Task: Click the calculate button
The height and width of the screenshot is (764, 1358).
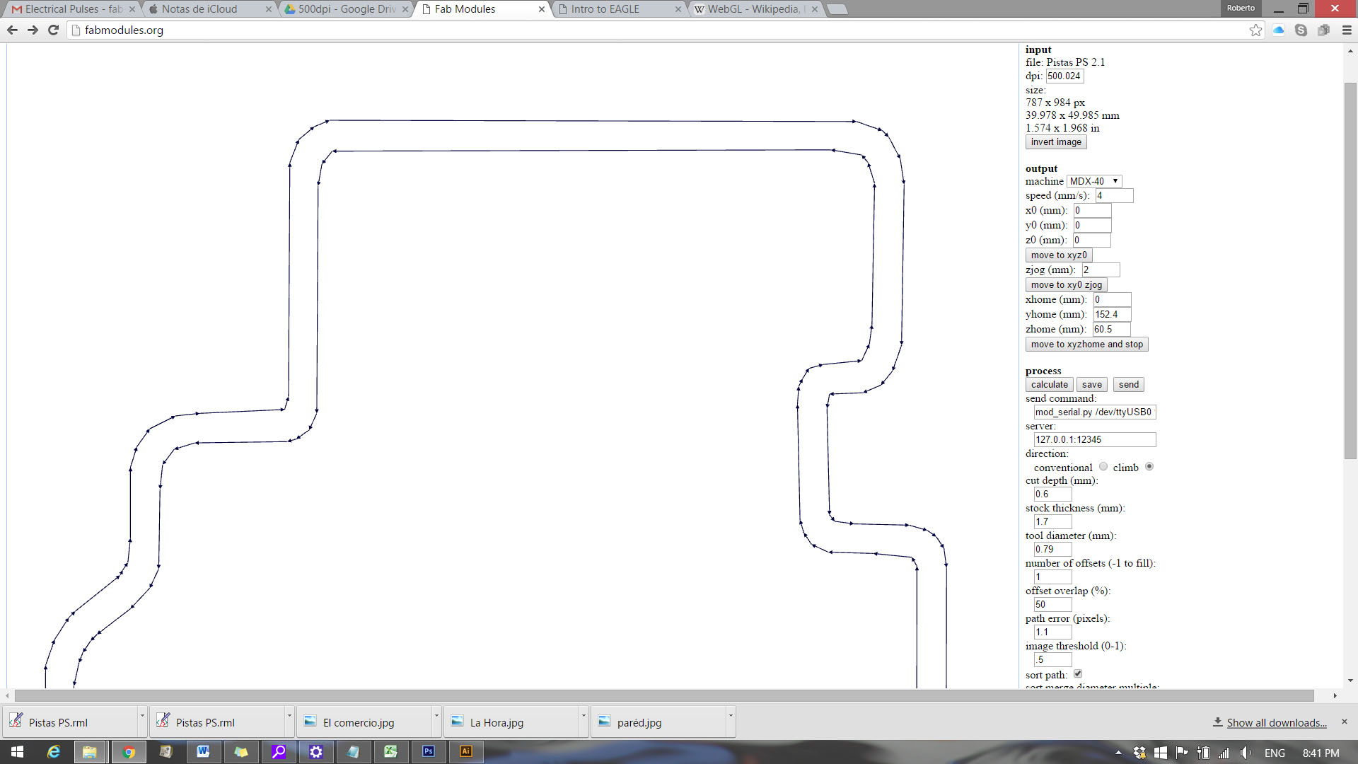Action: [1049, 384]
